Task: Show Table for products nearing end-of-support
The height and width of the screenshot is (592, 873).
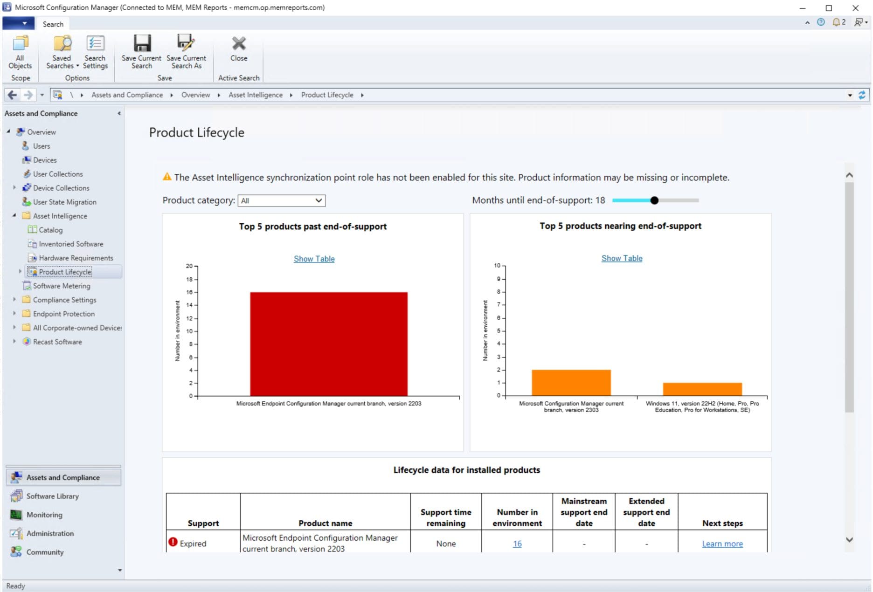Action: 622,258
